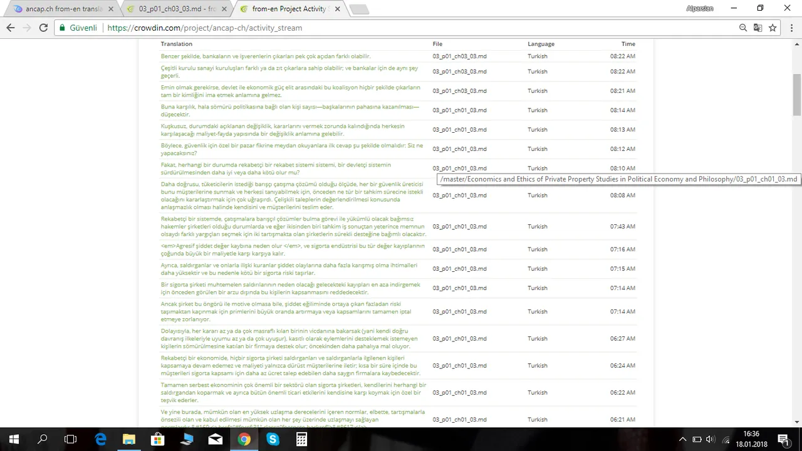Open Windows search from taskbar
The image size is (802, 451).
(43, 439)
